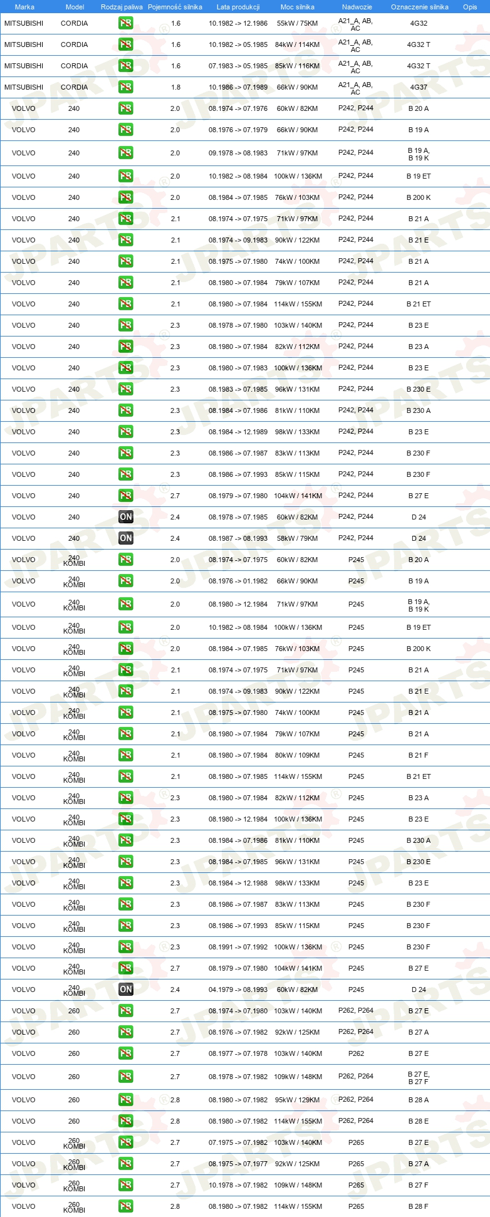Viewport: 490px width, 1217px height.
Task: Click body code A21_A, AB, AC in 4G37 row
Action: [x=356, y=88]
